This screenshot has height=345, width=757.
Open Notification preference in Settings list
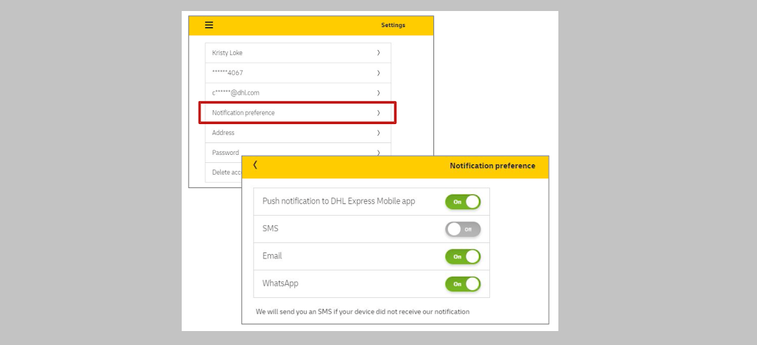[298, 113]
